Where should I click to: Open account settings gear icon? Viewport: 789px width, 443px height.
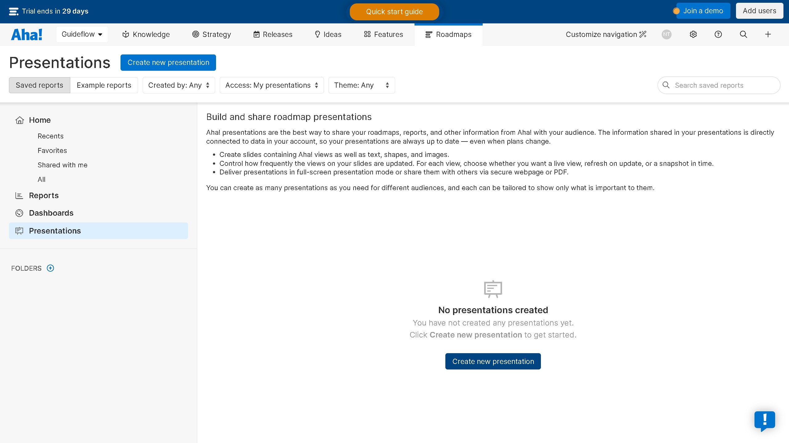pos(693,34)
